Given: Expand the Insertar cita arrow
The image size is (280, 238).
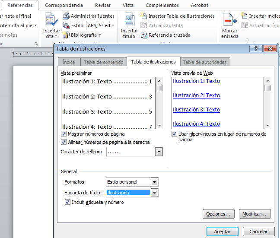Looking at the screenshot, I should 56,36.
